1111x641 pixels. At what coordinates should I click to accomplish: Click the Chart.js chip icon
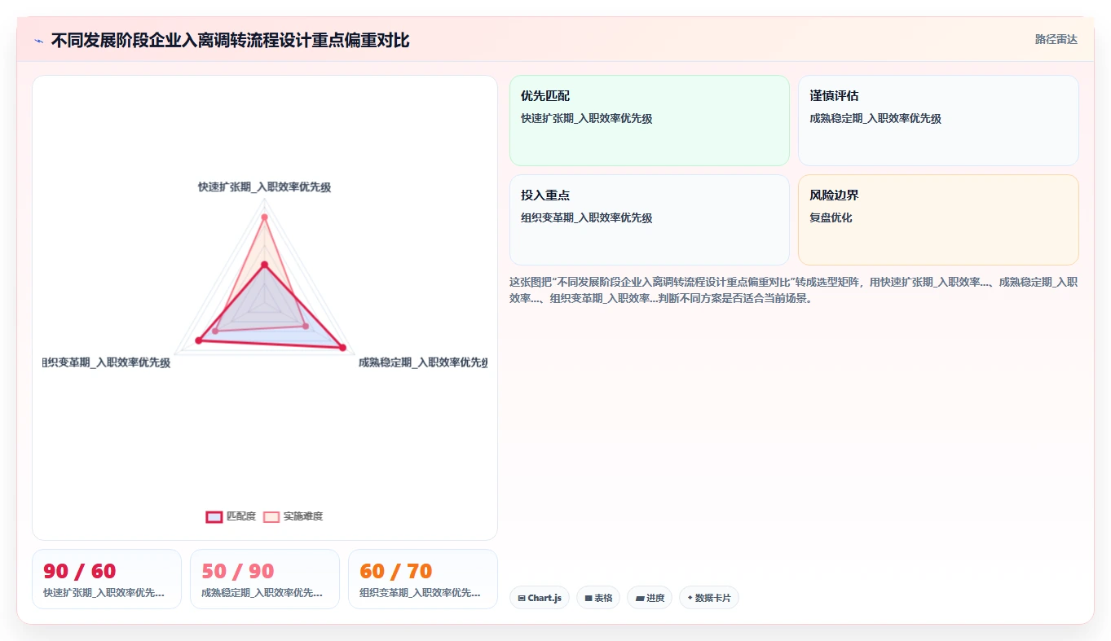coord(522,598)
